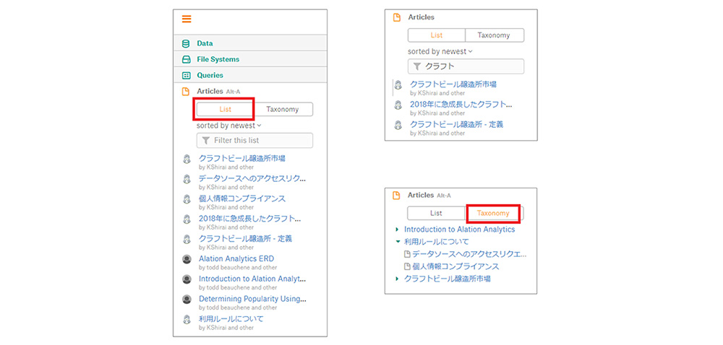
Task: Click the filter funnel icon beside クラフト
Action: tap(417, 66)
